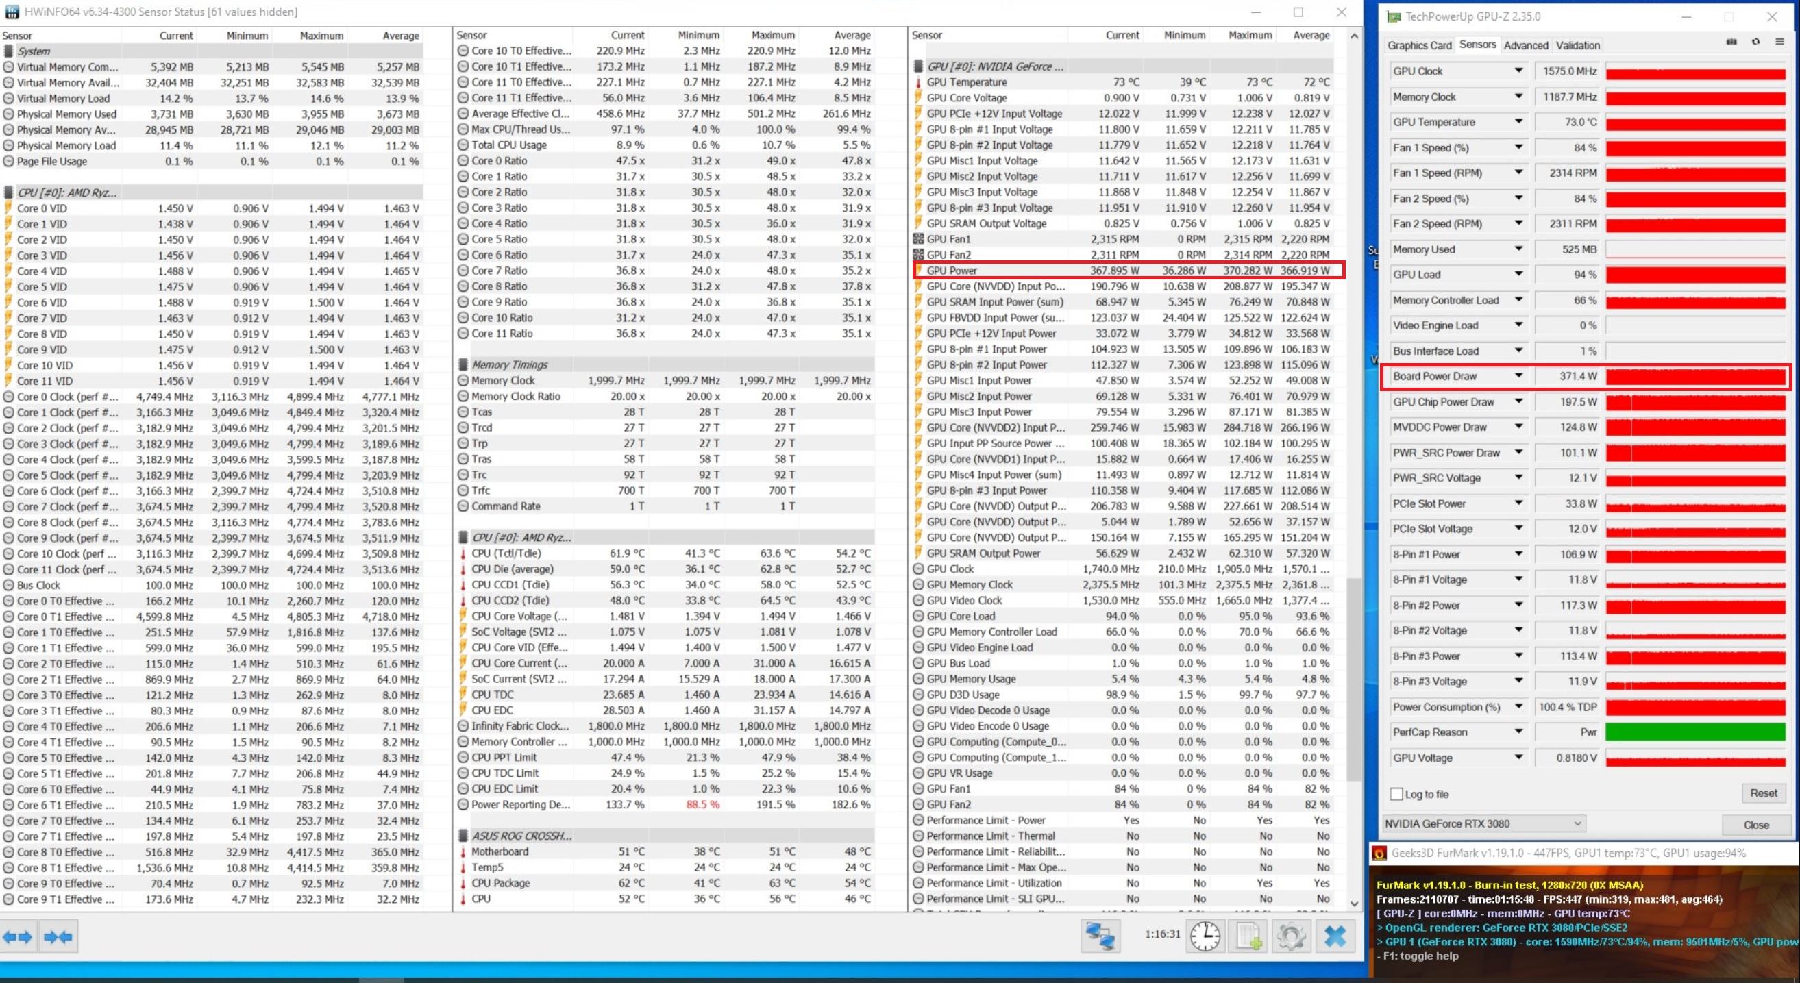This screenshot has width=1800, height=983.
Task: Switch to the Advanced tab
Action: coord(1525,45)
